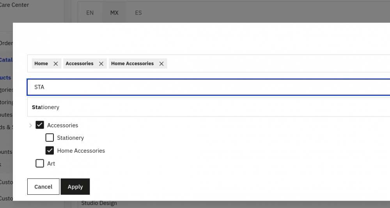Click the Art tree label
390x208 pixels.
coord(51,164)
